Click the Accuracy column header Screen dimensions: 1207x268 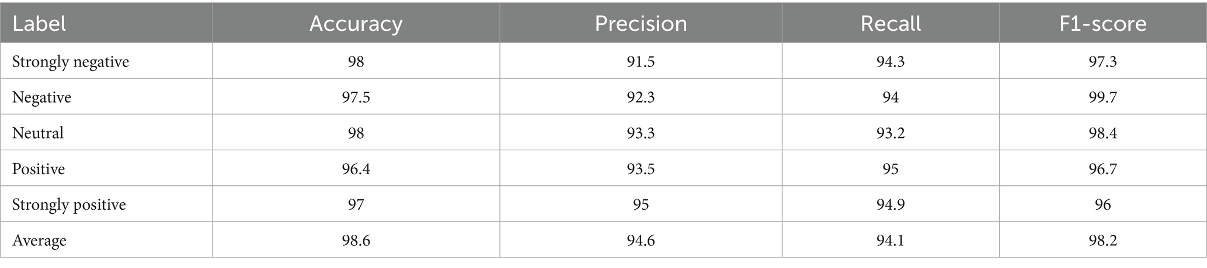[356, 23]
